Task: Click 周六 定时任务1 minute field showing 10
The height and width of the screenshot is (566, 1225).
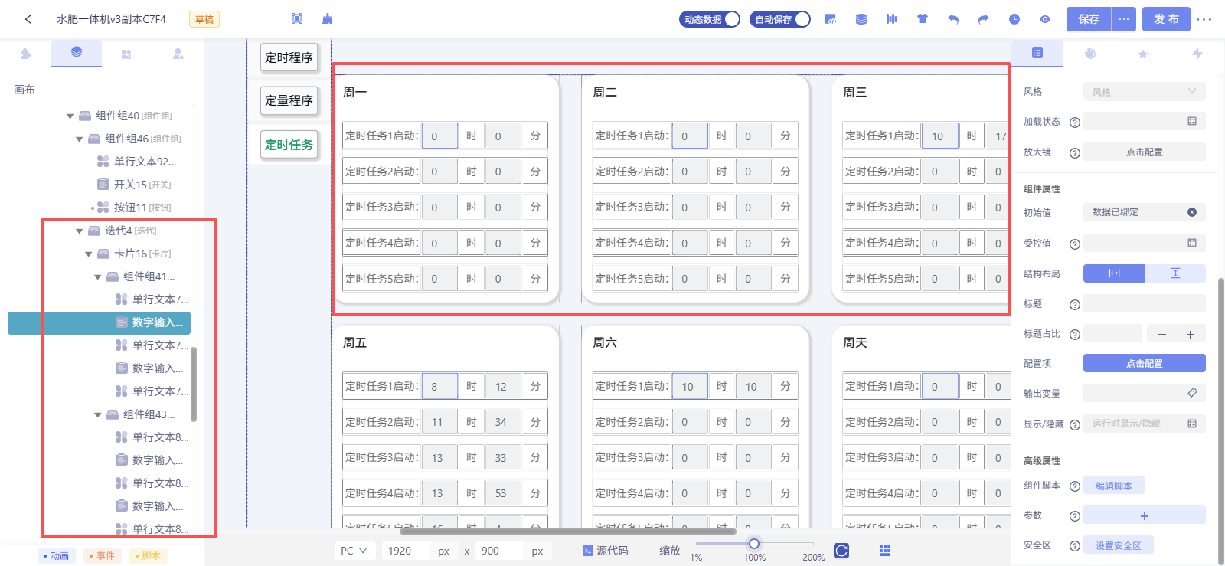Action: [752, 386]
